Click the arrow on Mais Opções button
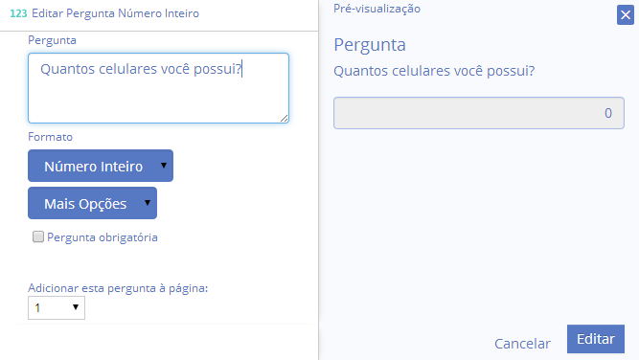The width and height of the screenshot is (639, 360). point(148,203)
